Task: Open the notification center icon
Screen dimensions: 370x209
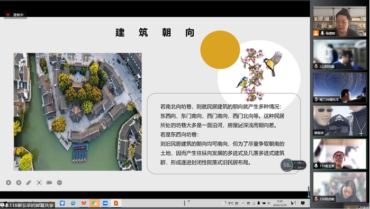Action: click(x=303, y=203)
